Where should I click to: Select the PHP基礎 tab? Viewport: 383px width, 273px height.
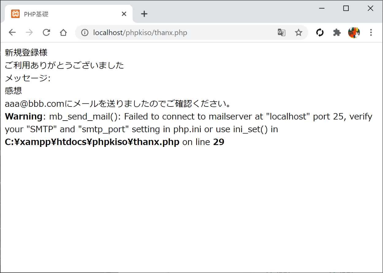(61, 14)
